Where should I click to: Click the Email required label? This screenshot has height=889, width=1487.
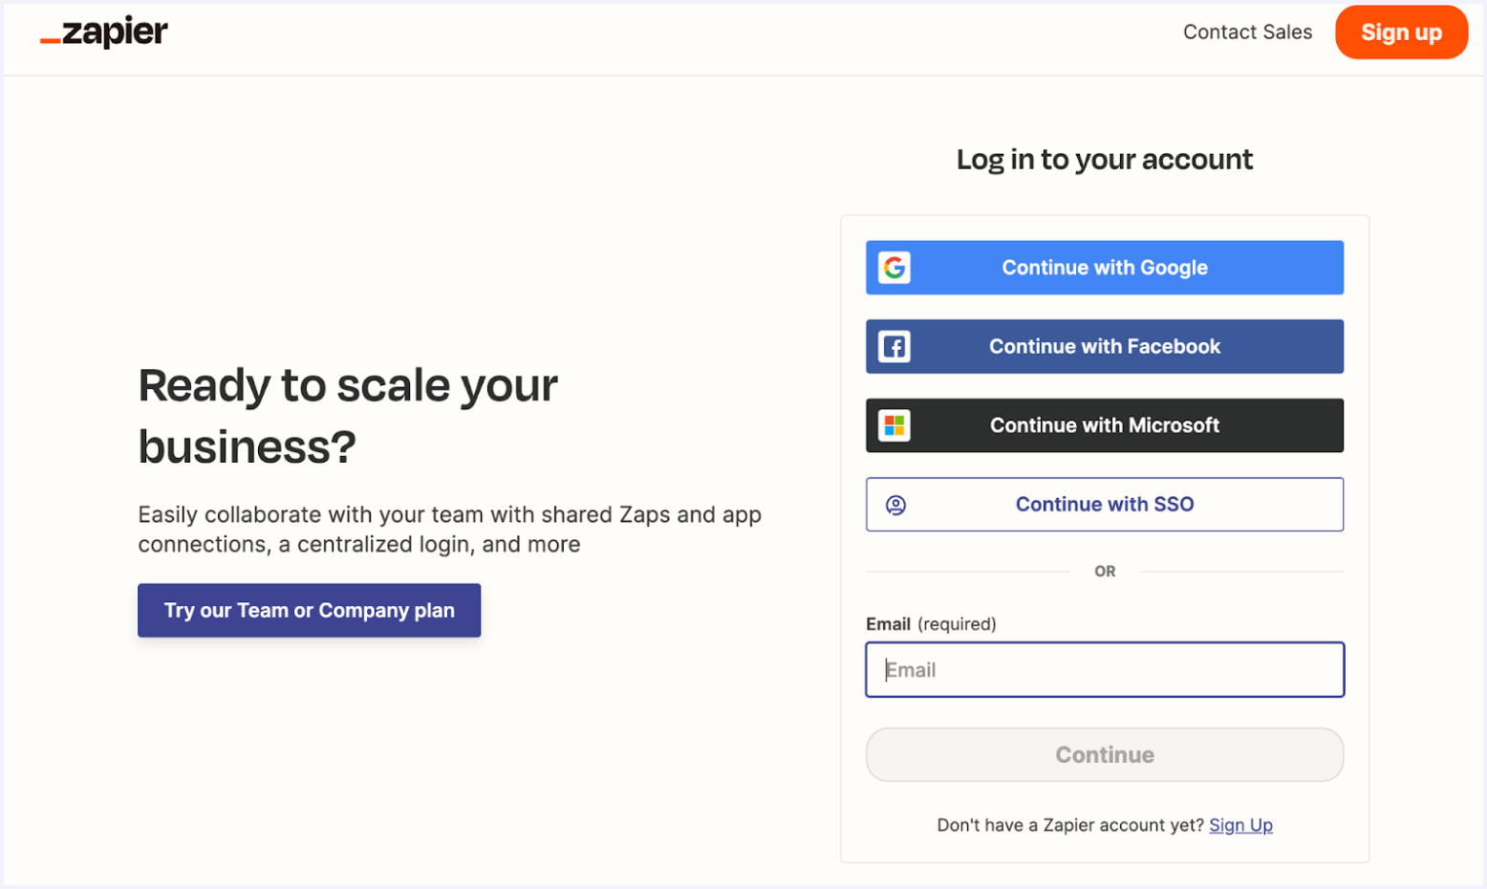point(930,623)
